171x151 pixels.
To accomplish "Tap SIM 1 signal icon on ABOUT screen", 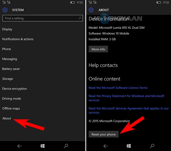I will (x=90, y=2).
